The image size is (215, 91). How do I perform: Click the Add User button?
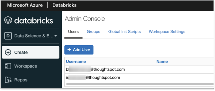[79, 50]
